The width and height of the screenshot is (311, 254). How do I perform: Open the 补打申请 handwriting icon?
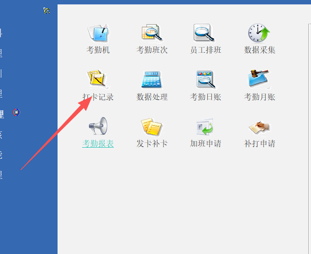tap(260, 127)
